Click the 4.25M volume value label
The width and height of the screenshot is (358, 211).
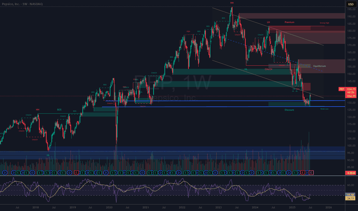[350, 173]
